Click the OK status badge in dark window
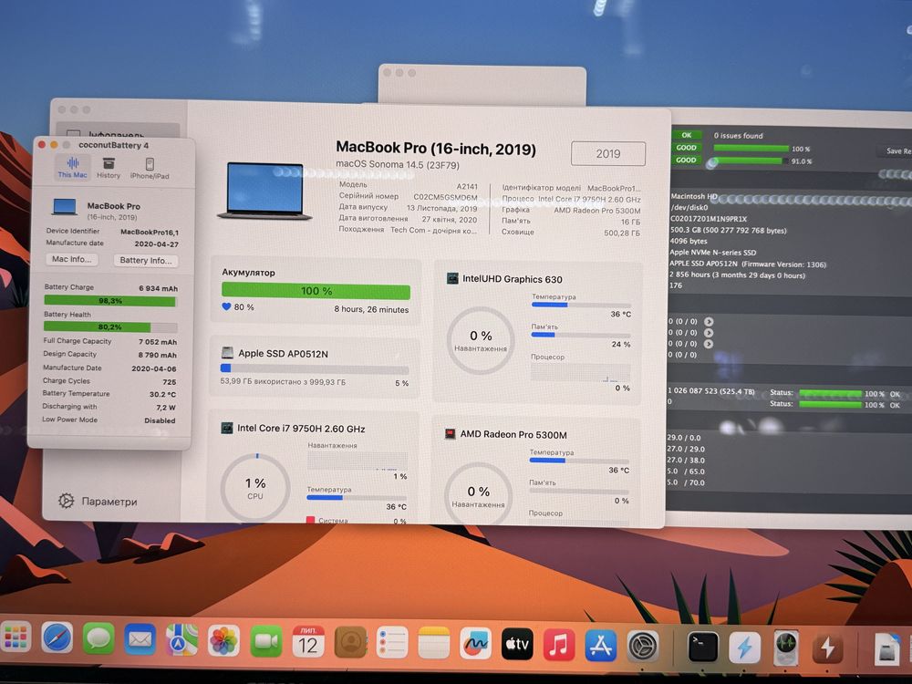 tap(687, 135)
